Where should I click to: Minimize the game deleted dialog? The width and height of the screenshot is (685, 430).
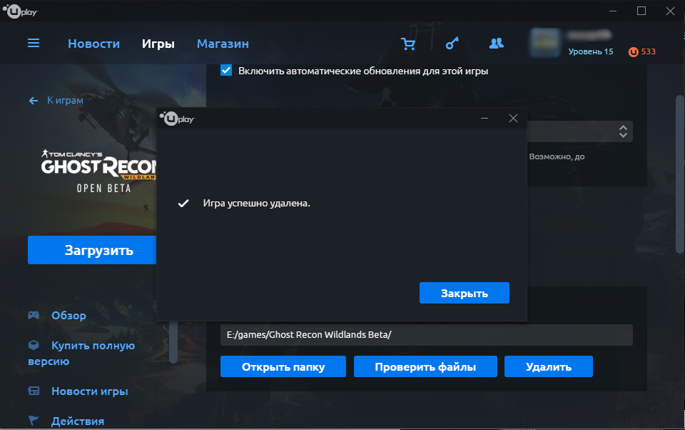pos(484,118)
